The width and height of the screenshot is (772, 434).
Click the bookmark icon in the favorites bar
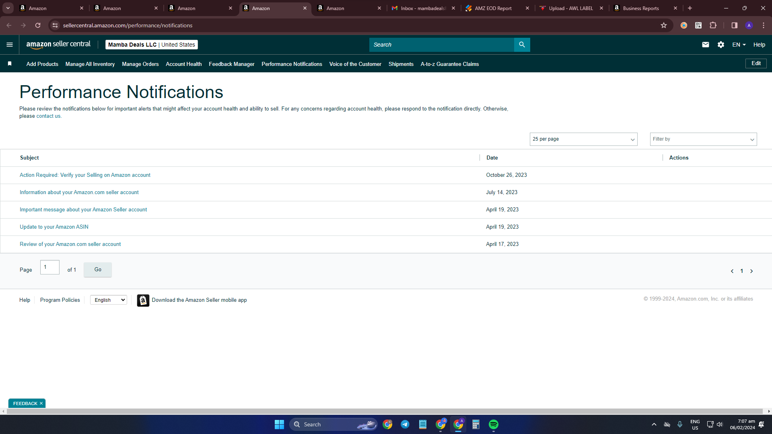[10, 63]
